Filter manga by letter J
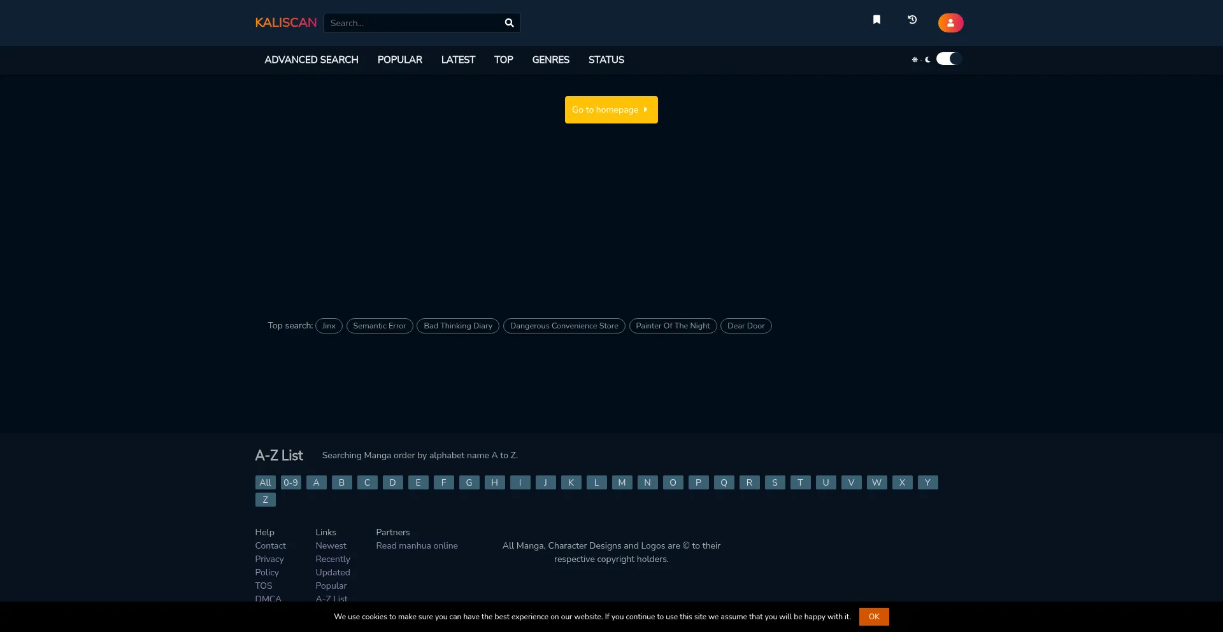Image resolution: width=1223 pixels, height=632 pixels. pos(546,482)
